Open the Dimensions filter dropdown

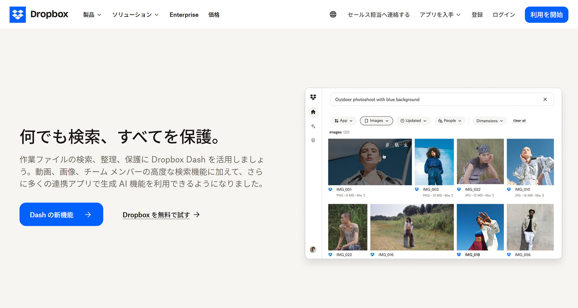coord(489,121)
